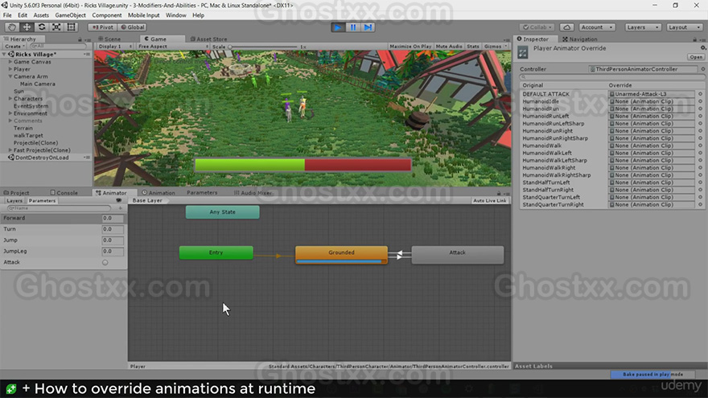708x398 pixels.
Task: Select the Move tool
Action: point(27,27)
